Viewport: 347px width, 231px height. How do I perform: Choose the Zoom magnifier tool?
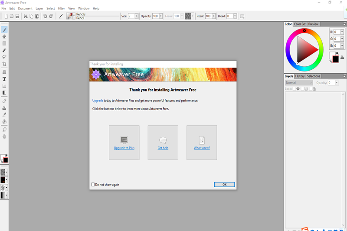click(4, 129)
